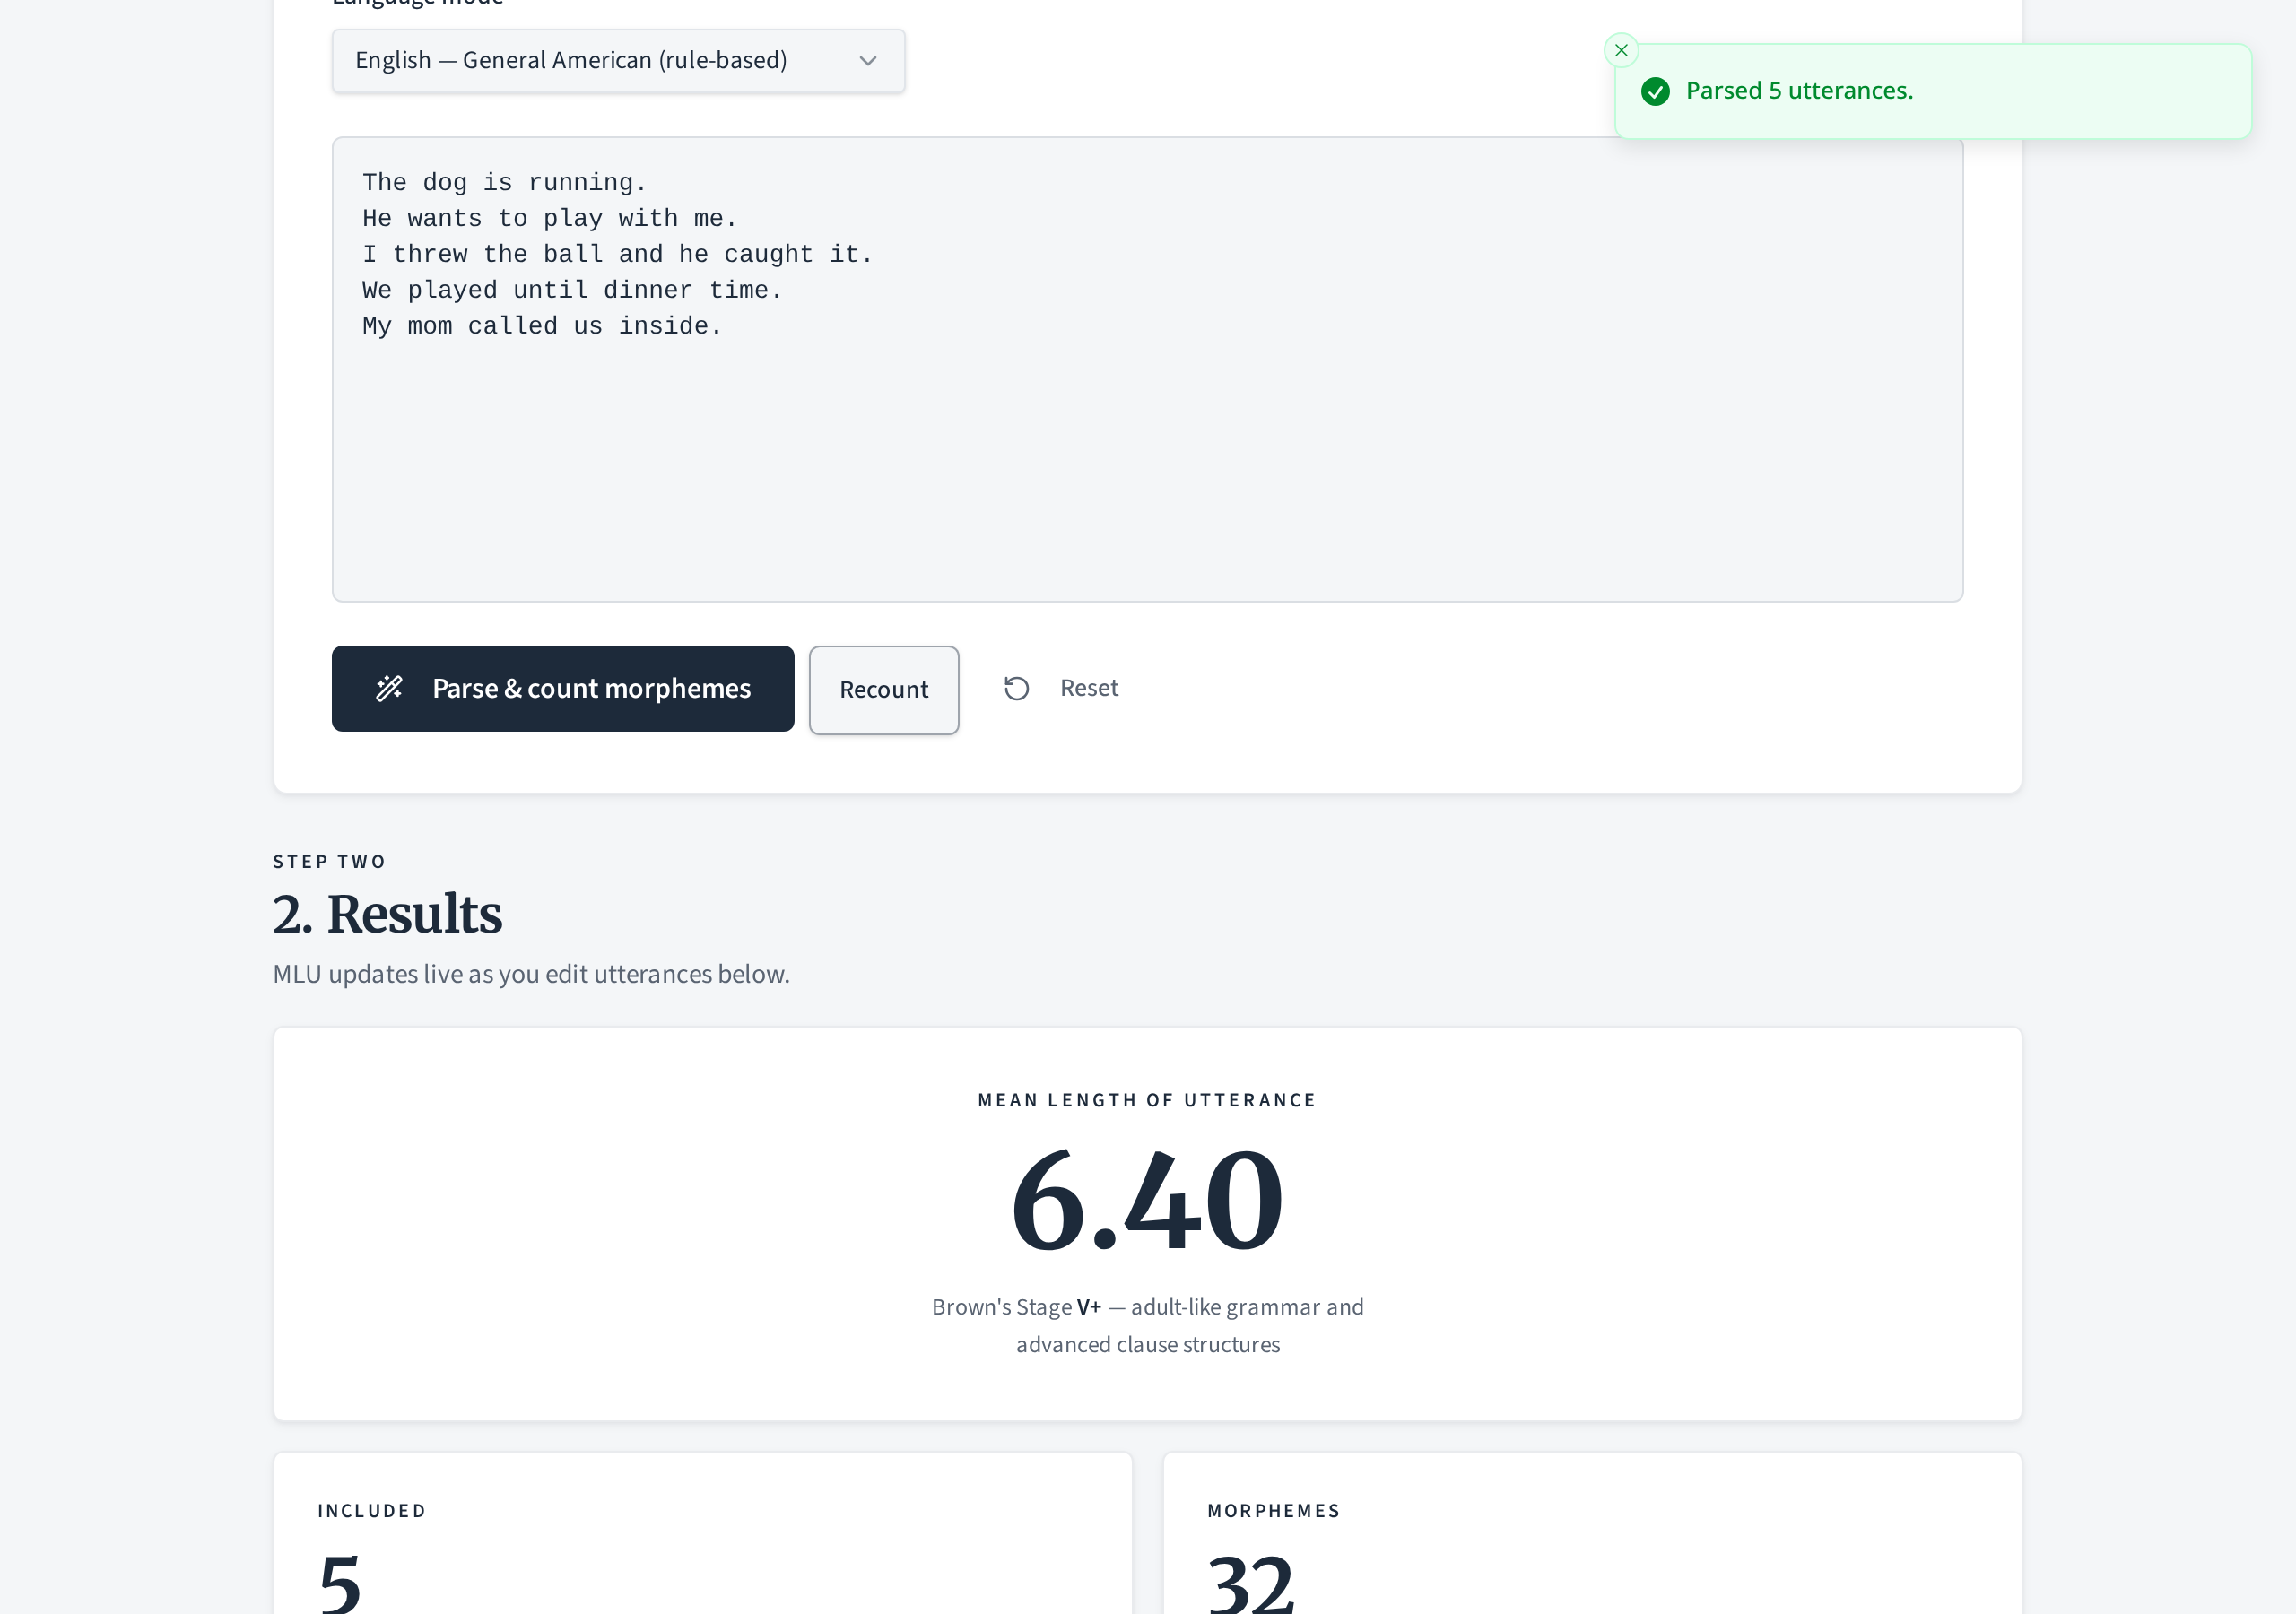Viewport: 2296px width, 1614px height.
Task: Click inside the transcript text area
Action: pyautogui.click(x=1147, y=369)
